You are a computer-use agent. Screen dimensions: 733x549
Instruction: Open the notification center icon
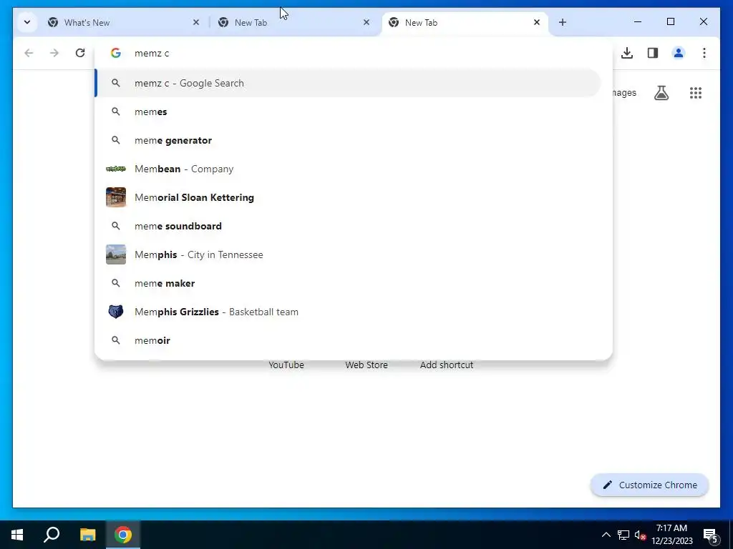pos(710,535)
